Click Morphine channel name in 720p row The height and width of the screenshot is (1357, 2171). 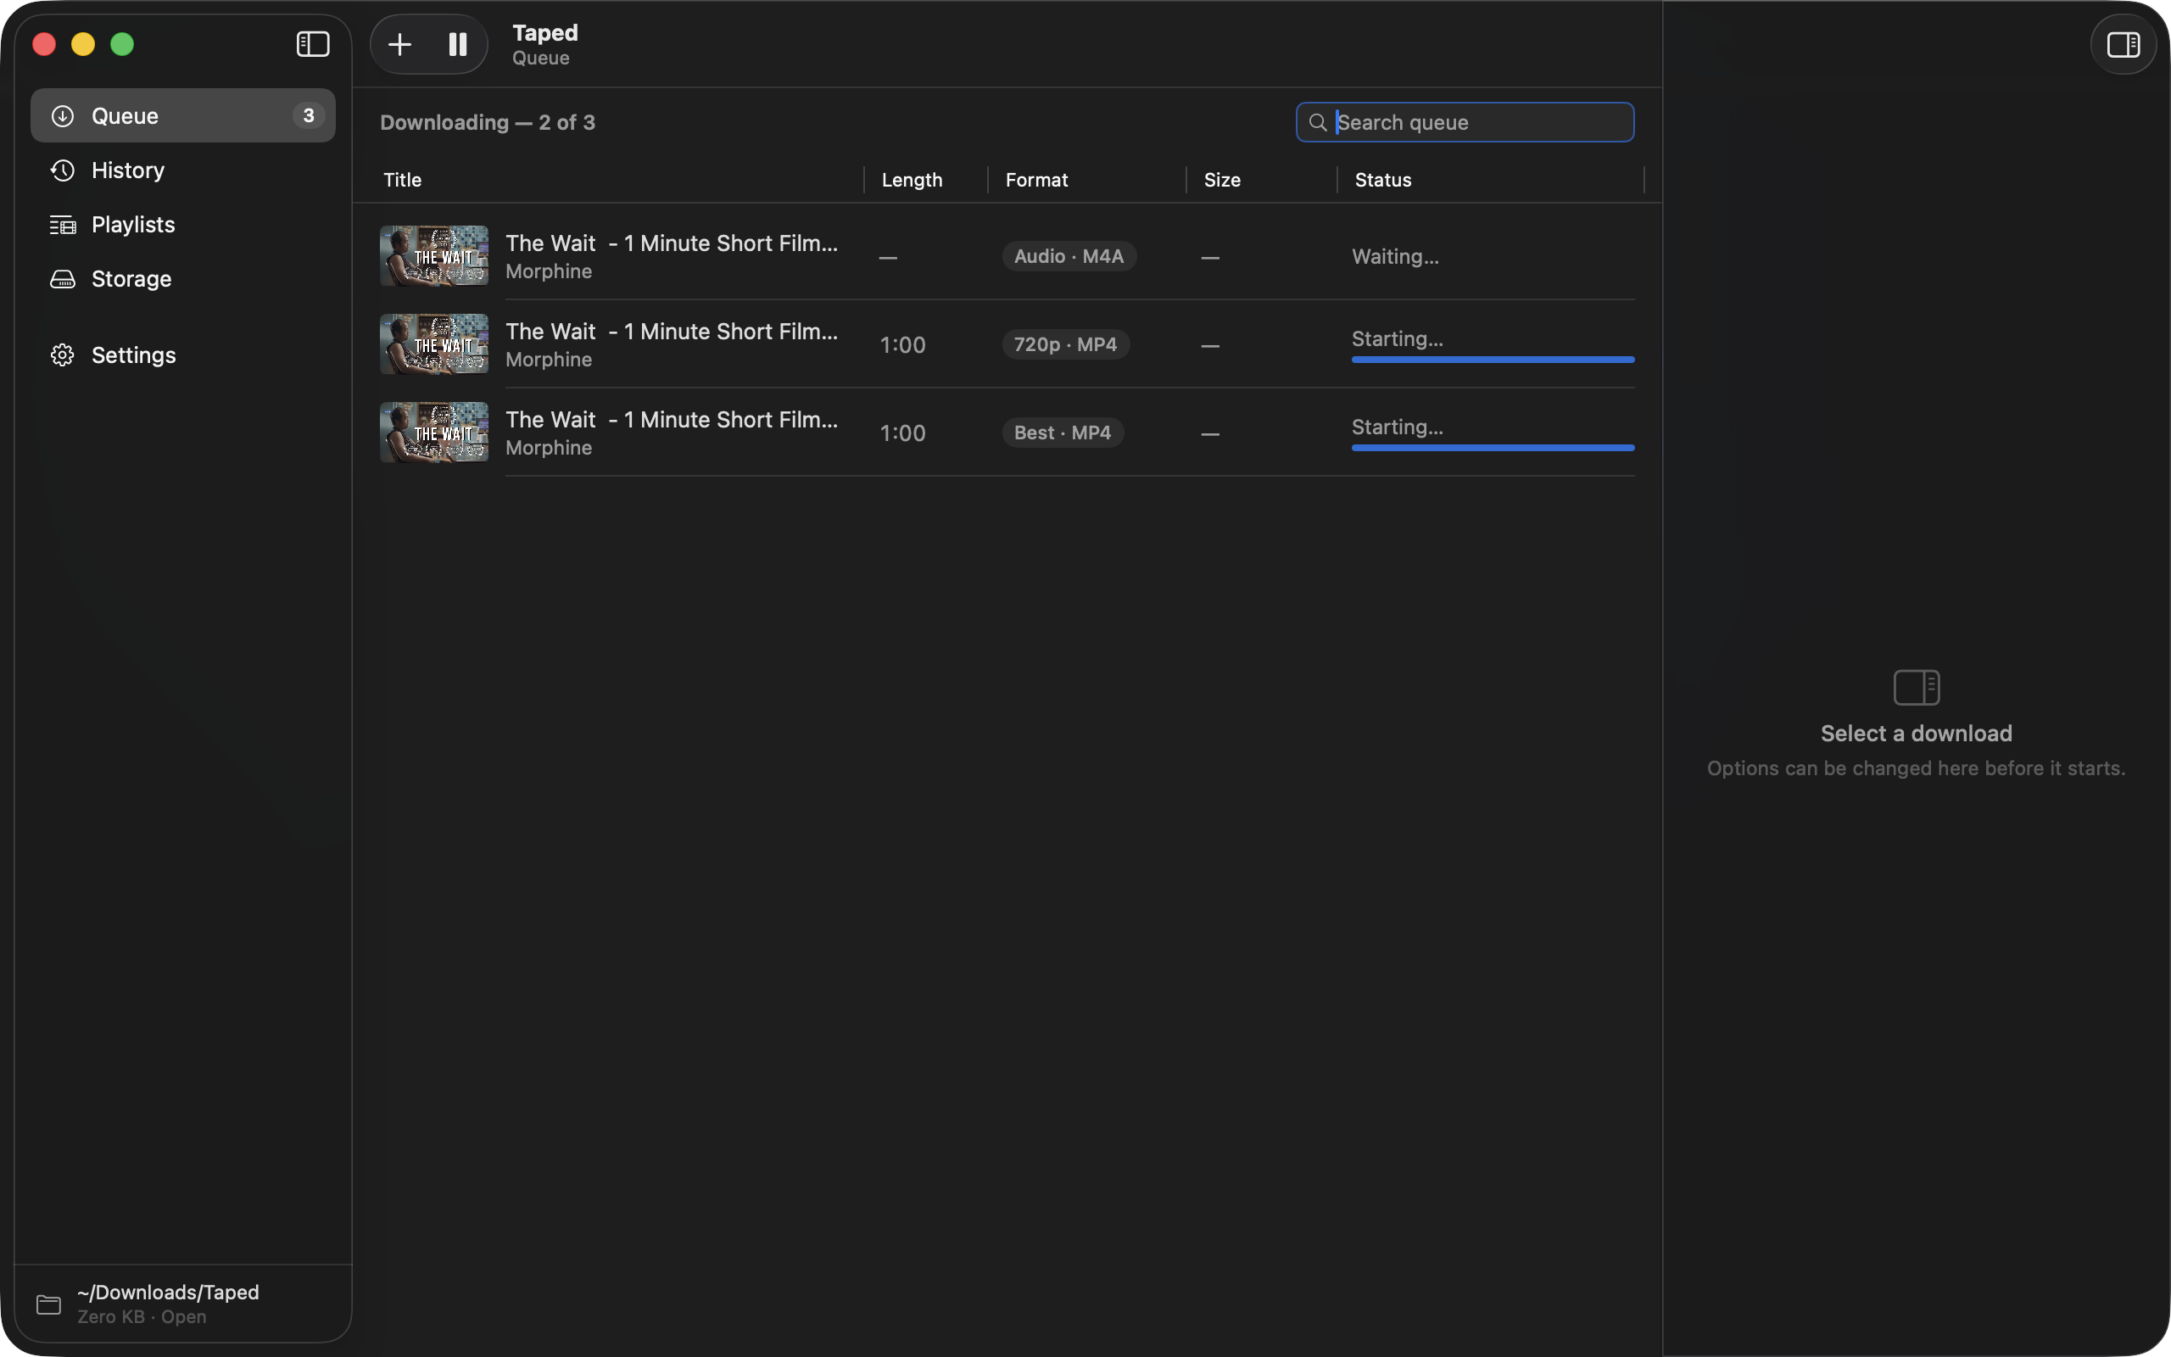tap(548, 360)
